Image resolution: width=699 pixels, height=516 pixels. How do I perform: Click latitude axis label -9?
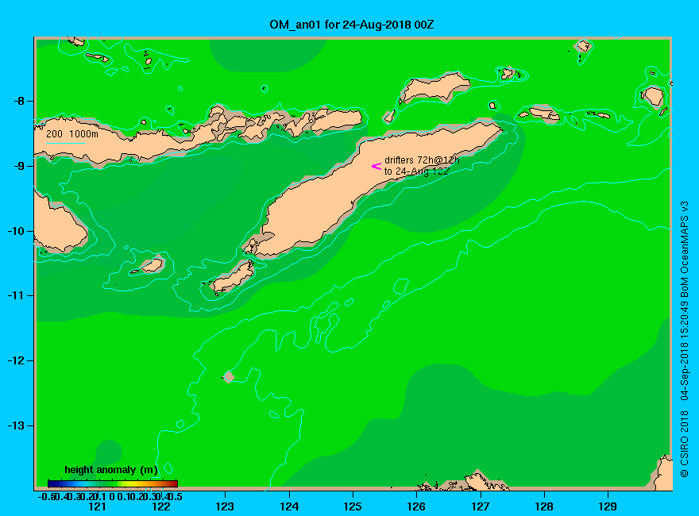tap(17, 166)
